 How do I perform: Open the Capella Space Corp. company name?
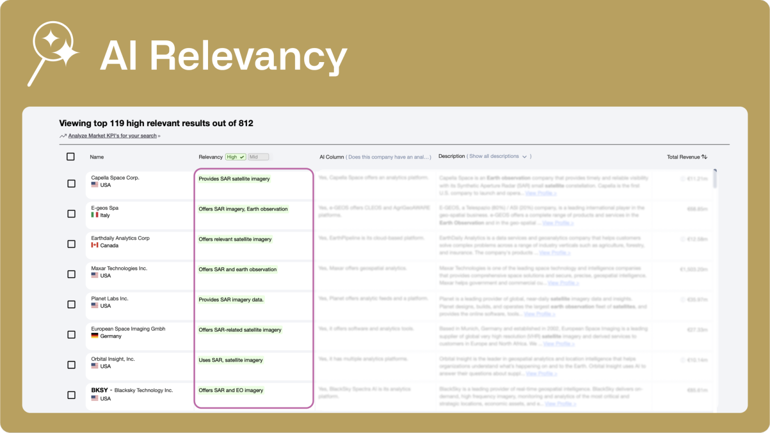pos(115,177)
